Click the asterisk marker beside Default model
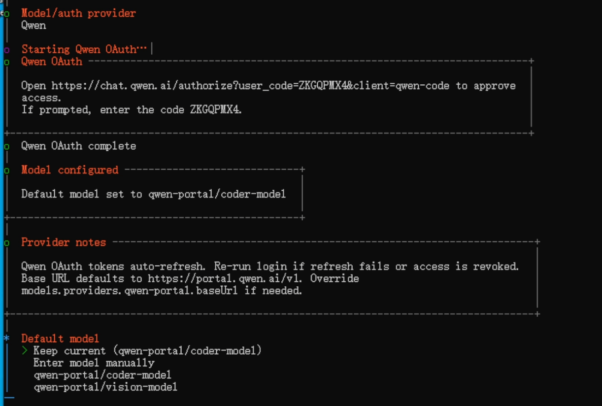The image size is (602, 406). [6, 338]
